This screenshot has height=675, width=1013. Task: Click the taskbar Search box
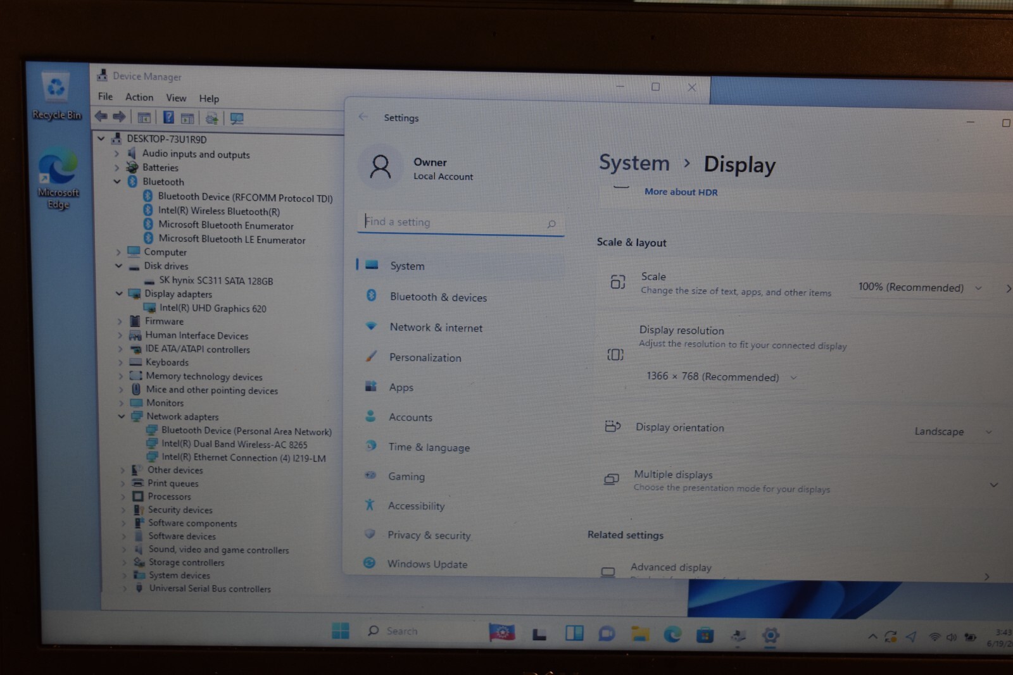coord(419,631)
